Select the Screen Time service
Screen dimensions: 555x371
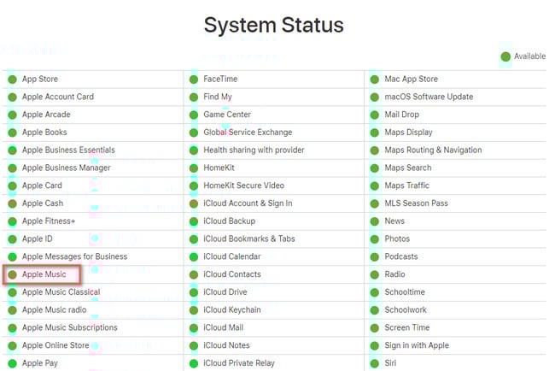click(407, 327)
